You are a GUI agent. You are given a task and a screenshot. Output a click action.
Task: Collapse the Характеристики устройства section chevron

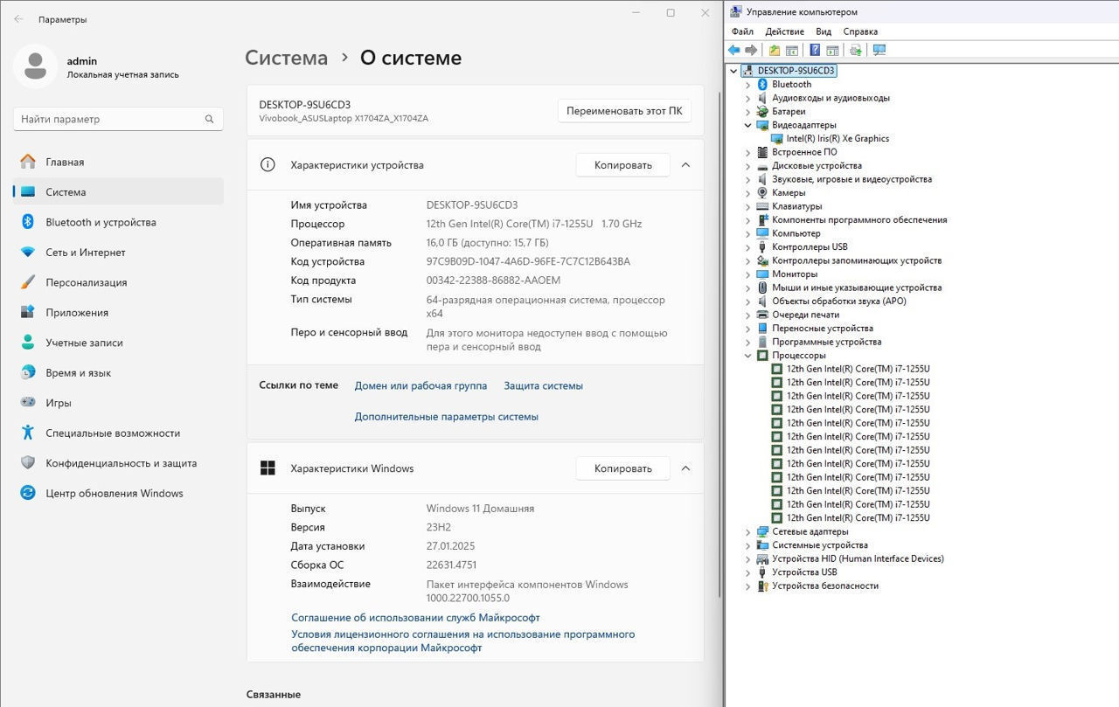[685, 164]
